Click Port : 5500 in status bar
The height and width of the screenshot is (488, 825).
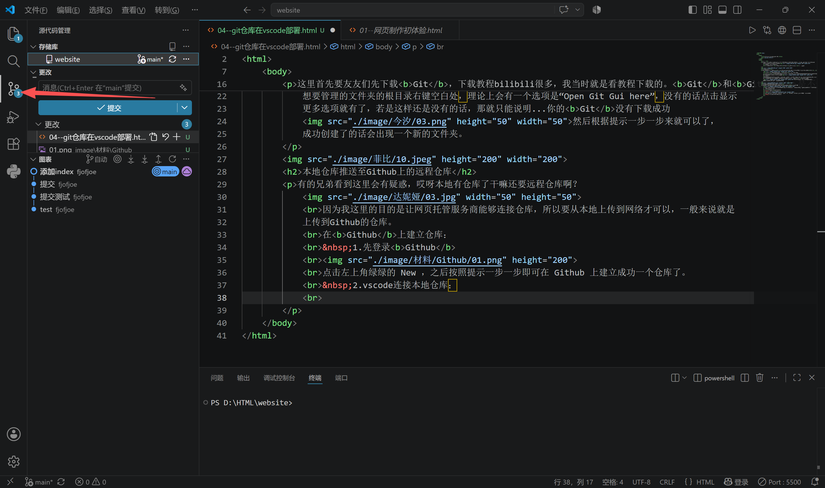[780, 482]
